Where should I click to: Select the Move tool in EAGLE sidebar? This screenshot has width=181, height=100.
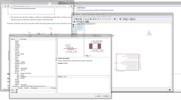[73, 30]
